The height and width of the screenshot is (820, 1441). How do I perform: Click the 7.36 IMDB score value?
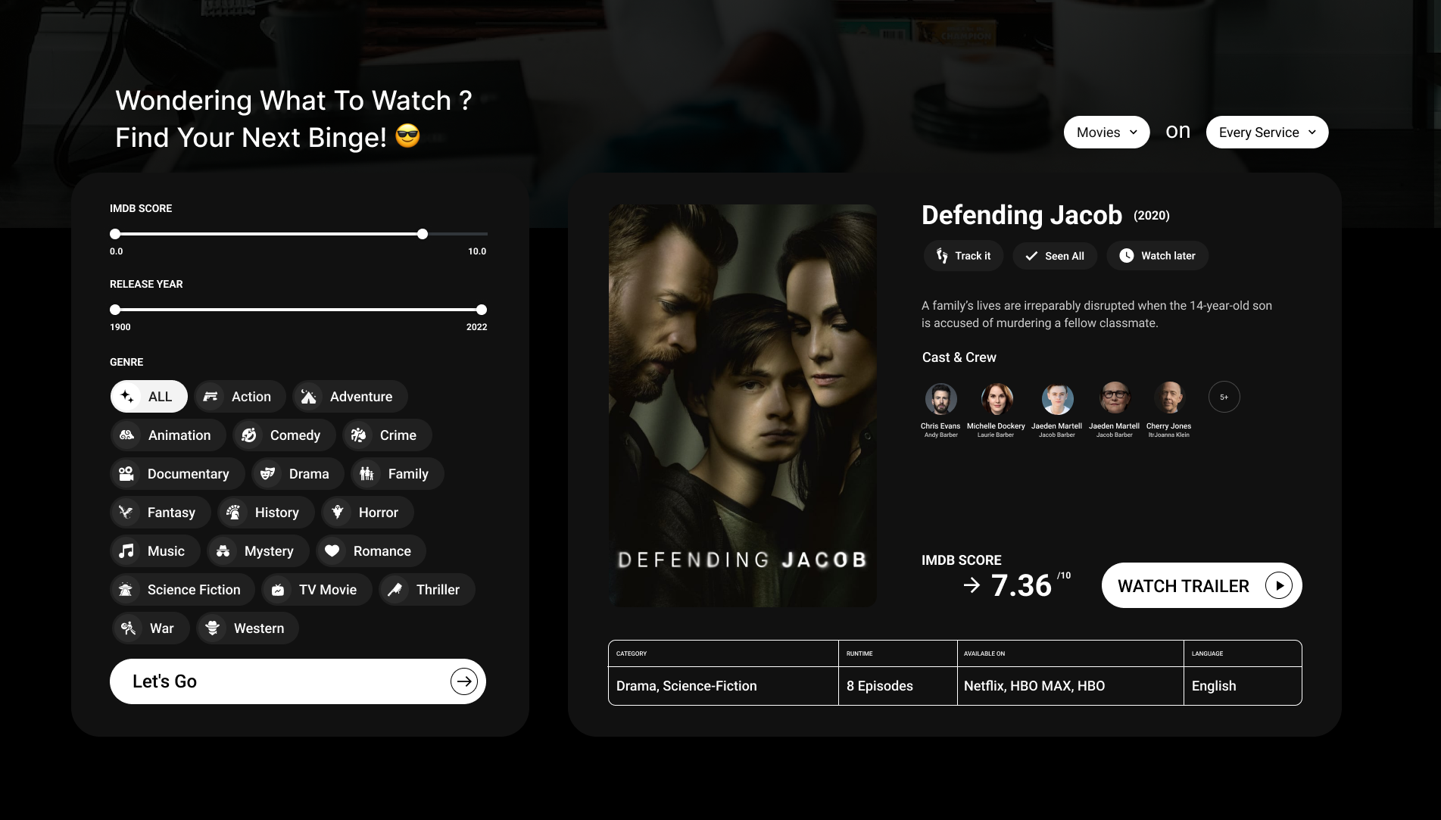click(x=1021, y=585)
